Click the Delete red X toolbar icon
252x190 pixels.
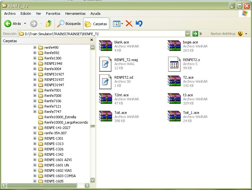pos(129,24)
